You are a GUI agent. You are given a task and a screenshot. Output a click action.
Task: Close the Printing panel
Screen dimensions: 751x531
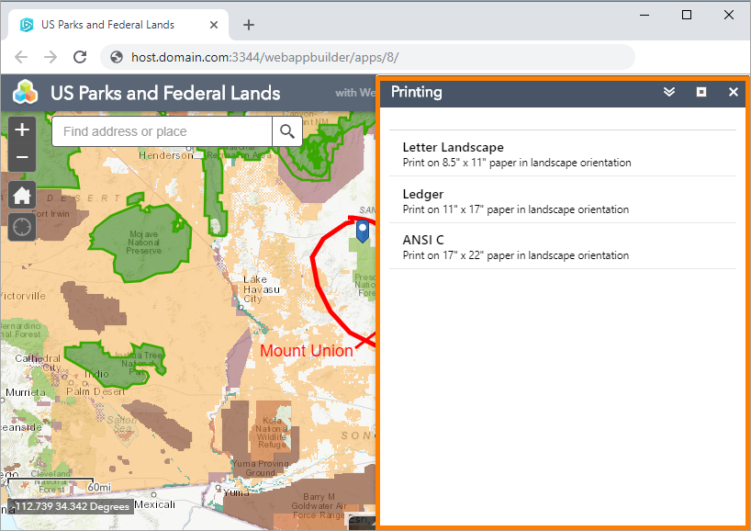(734, 92)
